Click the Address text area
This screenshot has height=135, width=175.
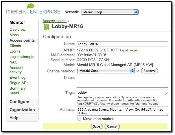click(122, 111)
